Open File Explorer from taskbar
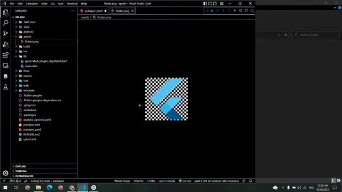Screen dimensions: 342x192 coord(38,187)
